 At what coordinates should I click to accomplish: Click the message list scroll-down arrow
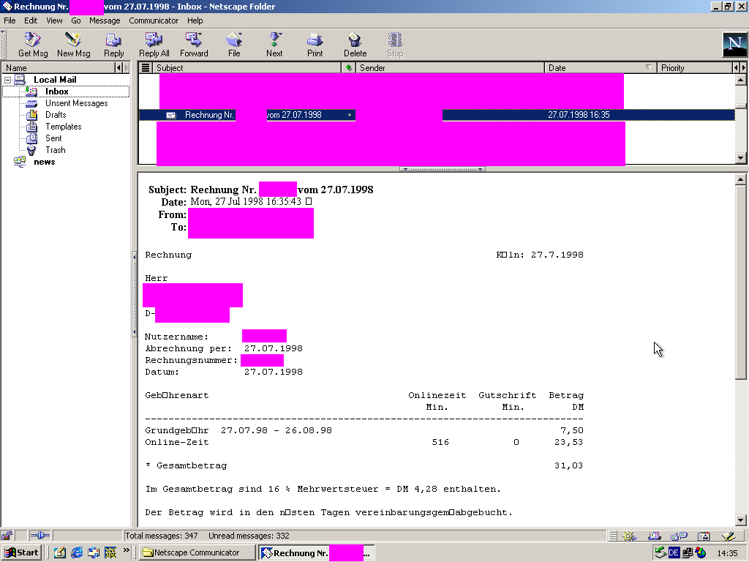740,158
